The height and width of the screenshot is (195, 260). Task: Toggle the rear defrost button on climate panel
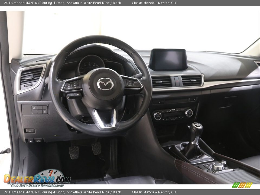[183, 118]
